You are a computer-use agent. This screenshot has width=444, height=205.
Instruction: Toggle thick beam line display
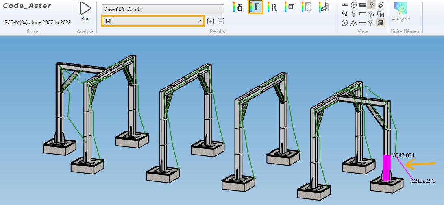click(x=363, y=5)
